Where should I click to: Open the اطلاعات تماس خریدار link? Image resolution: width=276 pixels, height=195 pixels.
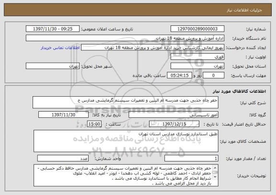click(x=60, y=48)
